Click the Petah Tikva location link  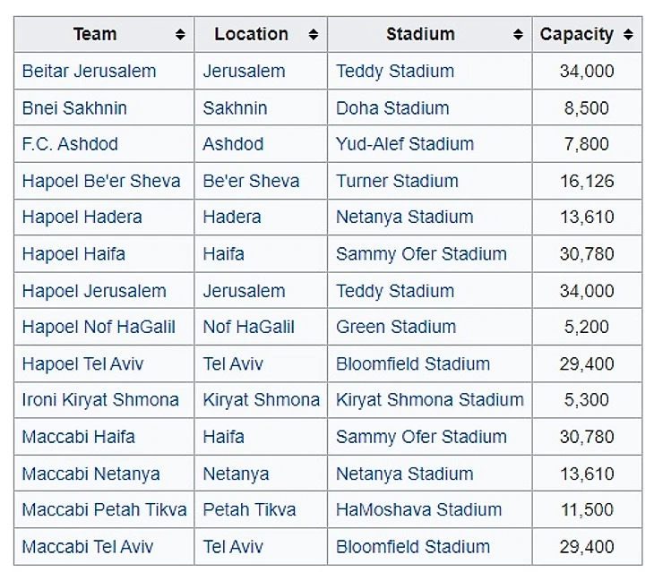(x=249, y=509)
